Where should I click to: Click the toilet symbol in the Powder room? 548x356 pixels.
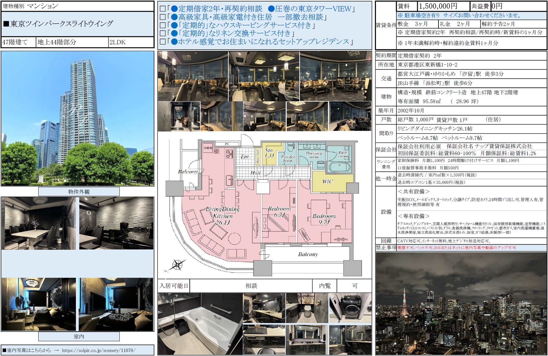click(x=290, y=148)
